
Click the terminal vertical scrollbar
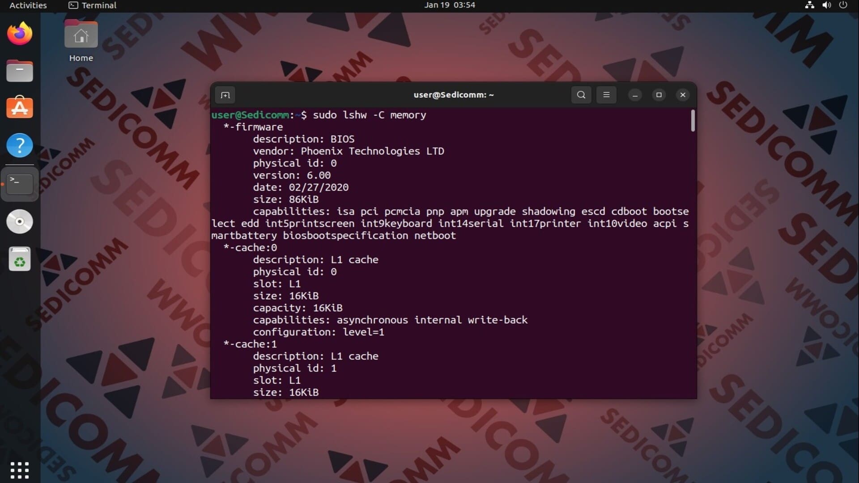[x=693, y=121]
